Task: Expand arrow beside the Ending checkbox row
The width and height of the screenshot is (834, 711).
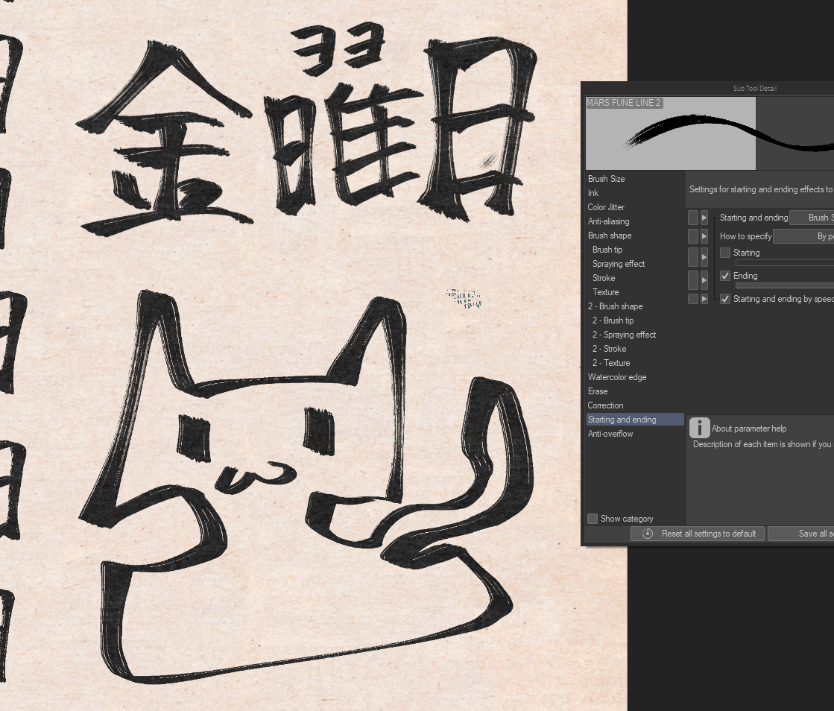Action: [704, 279]
